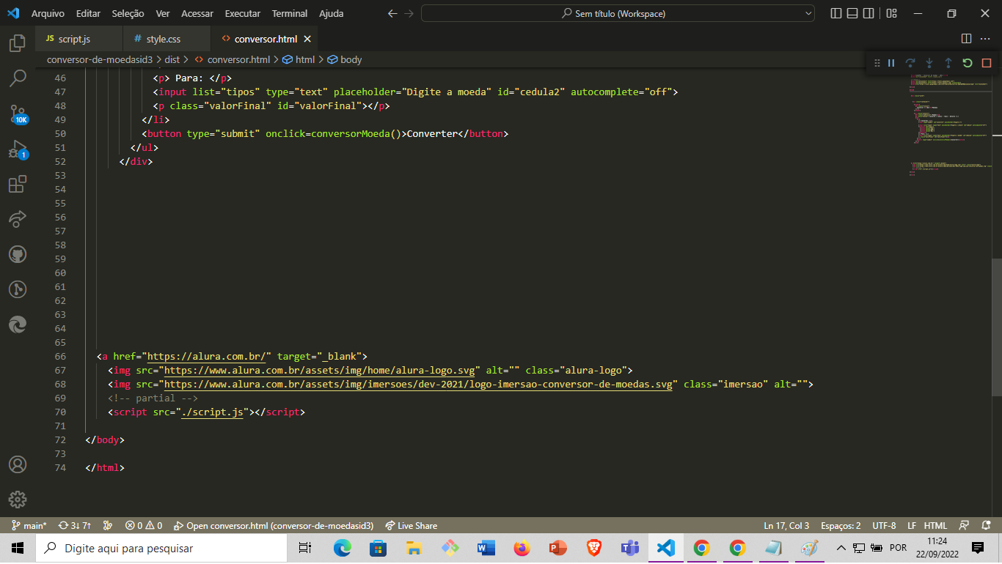Follow the alura-logo.svg URL in code
The image size is (1002, 564).
(319, 370)
